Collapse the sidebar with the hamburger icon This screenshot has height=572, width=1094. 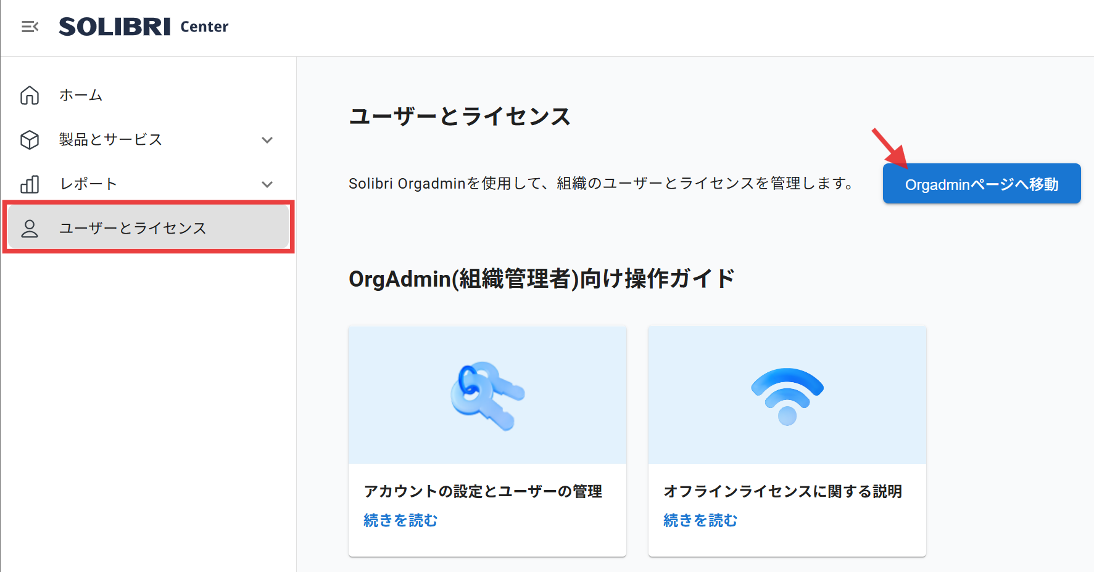tap(30, 27)
